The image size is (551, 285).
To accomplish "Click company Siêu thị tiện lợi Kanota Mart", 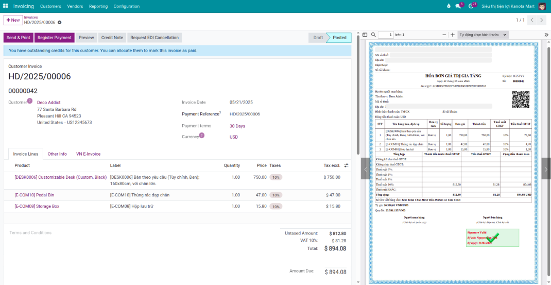I will (x=508, y=6).
